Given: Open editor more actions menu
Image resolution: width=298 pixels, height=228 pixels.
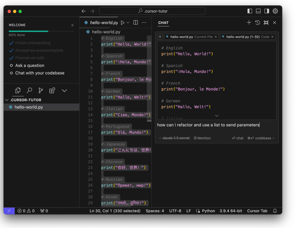Looking at the screenshot, I should click(x=144, y=23).
